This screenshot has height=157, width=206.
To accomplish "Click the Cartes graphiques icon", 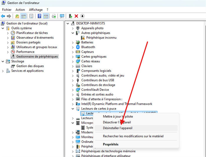I will pos(78,57).
